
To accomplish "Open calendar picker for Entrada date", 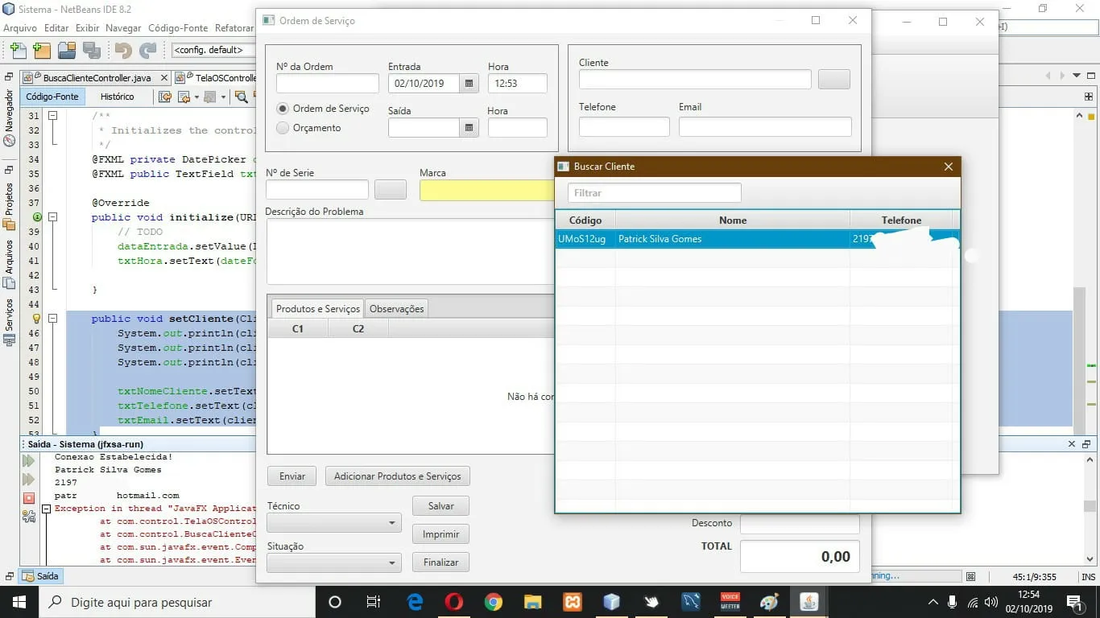I will coord(469,83).
